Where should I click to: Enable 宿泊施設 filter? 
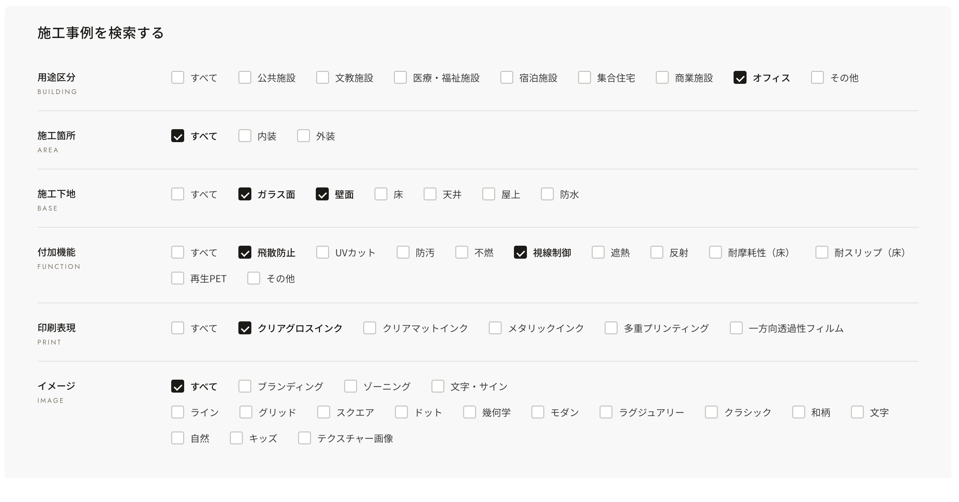point(507,77)
